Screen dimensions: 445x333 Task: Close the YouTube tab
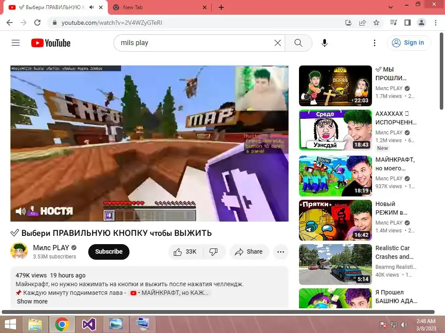[101, 7]
